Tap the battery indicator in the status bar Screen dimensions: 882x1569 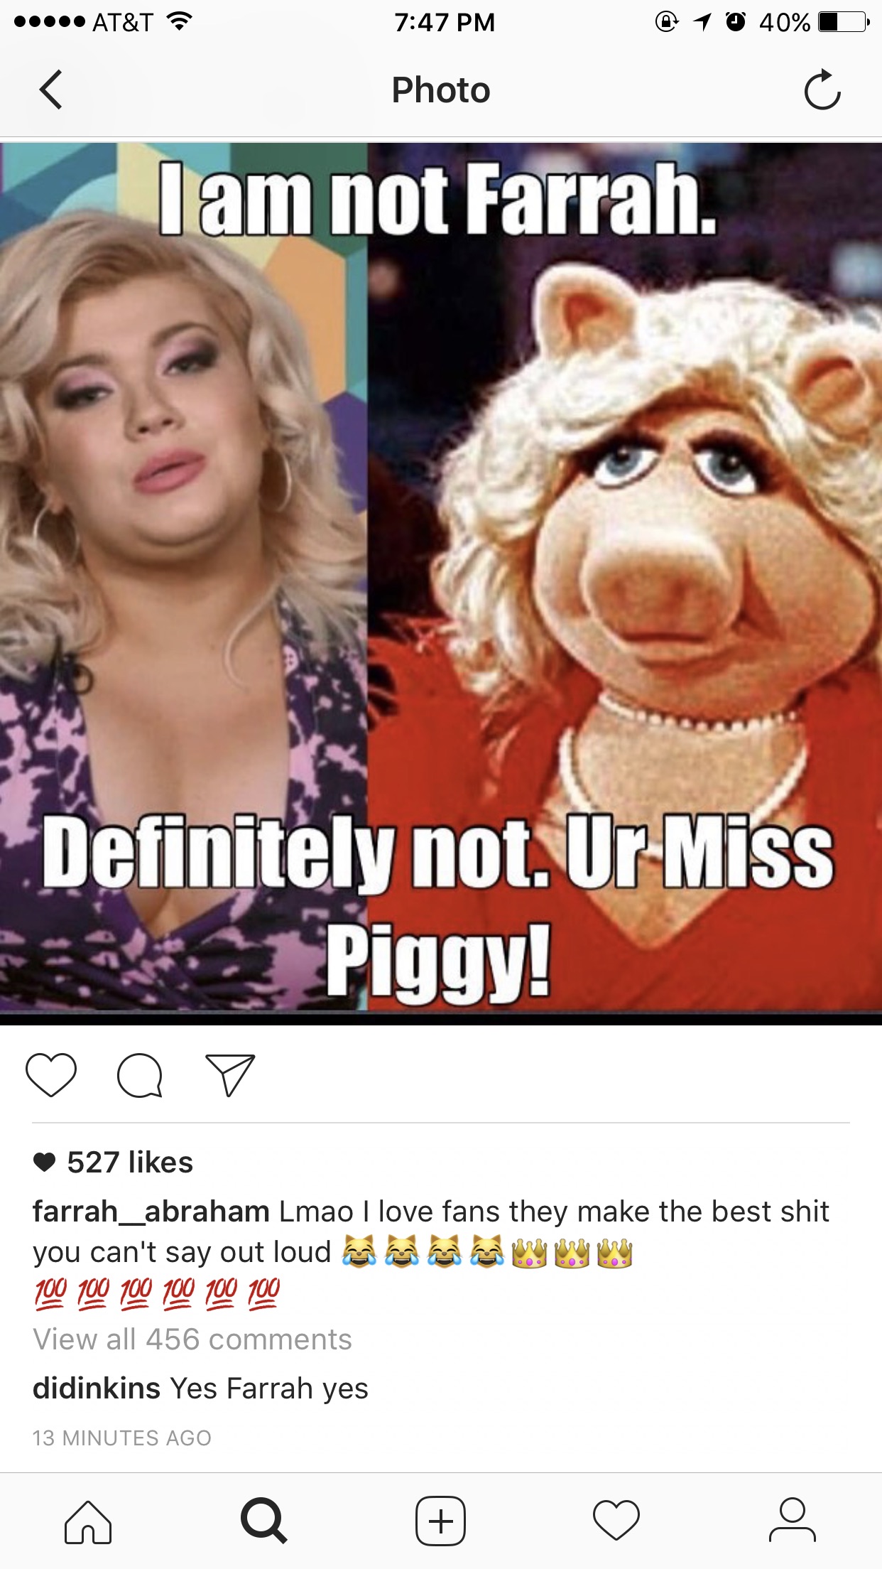click(844, 22)
